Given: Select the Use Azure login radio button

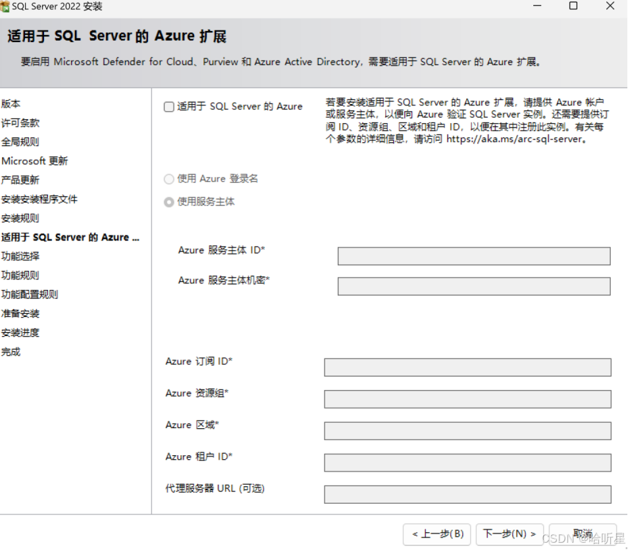Looking at the screenshot, I should pos(169,179).
